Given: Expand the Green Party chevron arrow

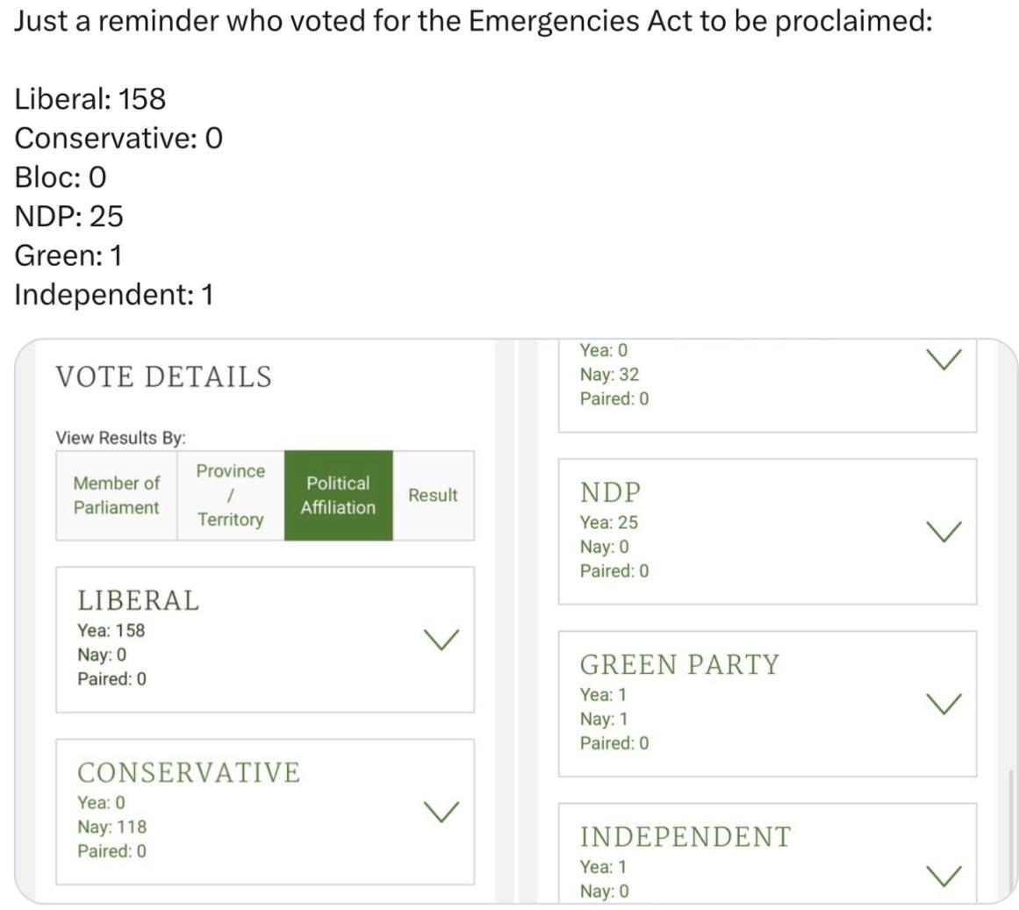Looking at the screenshot, I should click(944, 703).
